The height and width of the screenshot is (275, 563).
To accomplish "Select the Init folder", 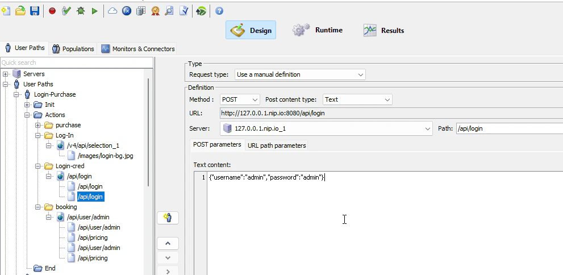I will click(49, 105).
